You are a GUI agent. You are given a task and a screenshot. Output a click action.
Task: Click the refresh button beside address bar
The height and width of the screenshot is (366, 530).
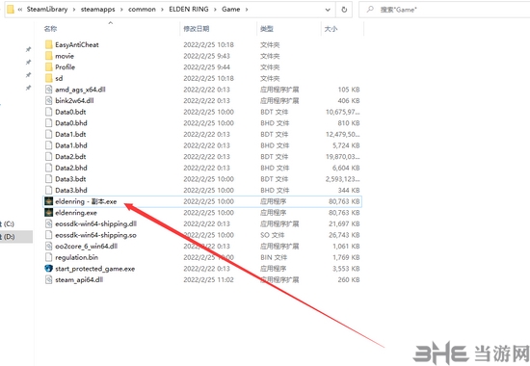[344, 10]
